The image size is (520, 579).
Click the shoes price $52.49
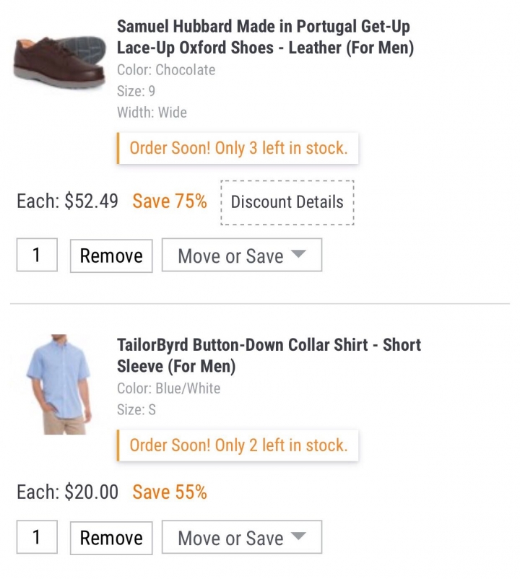point(91,201)
